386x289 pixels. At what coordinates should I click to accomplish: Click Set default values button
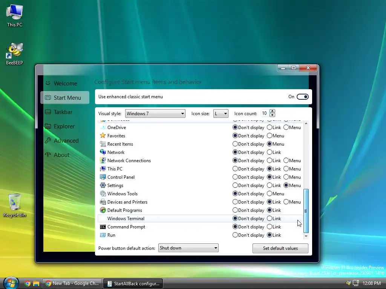(280, 248)
